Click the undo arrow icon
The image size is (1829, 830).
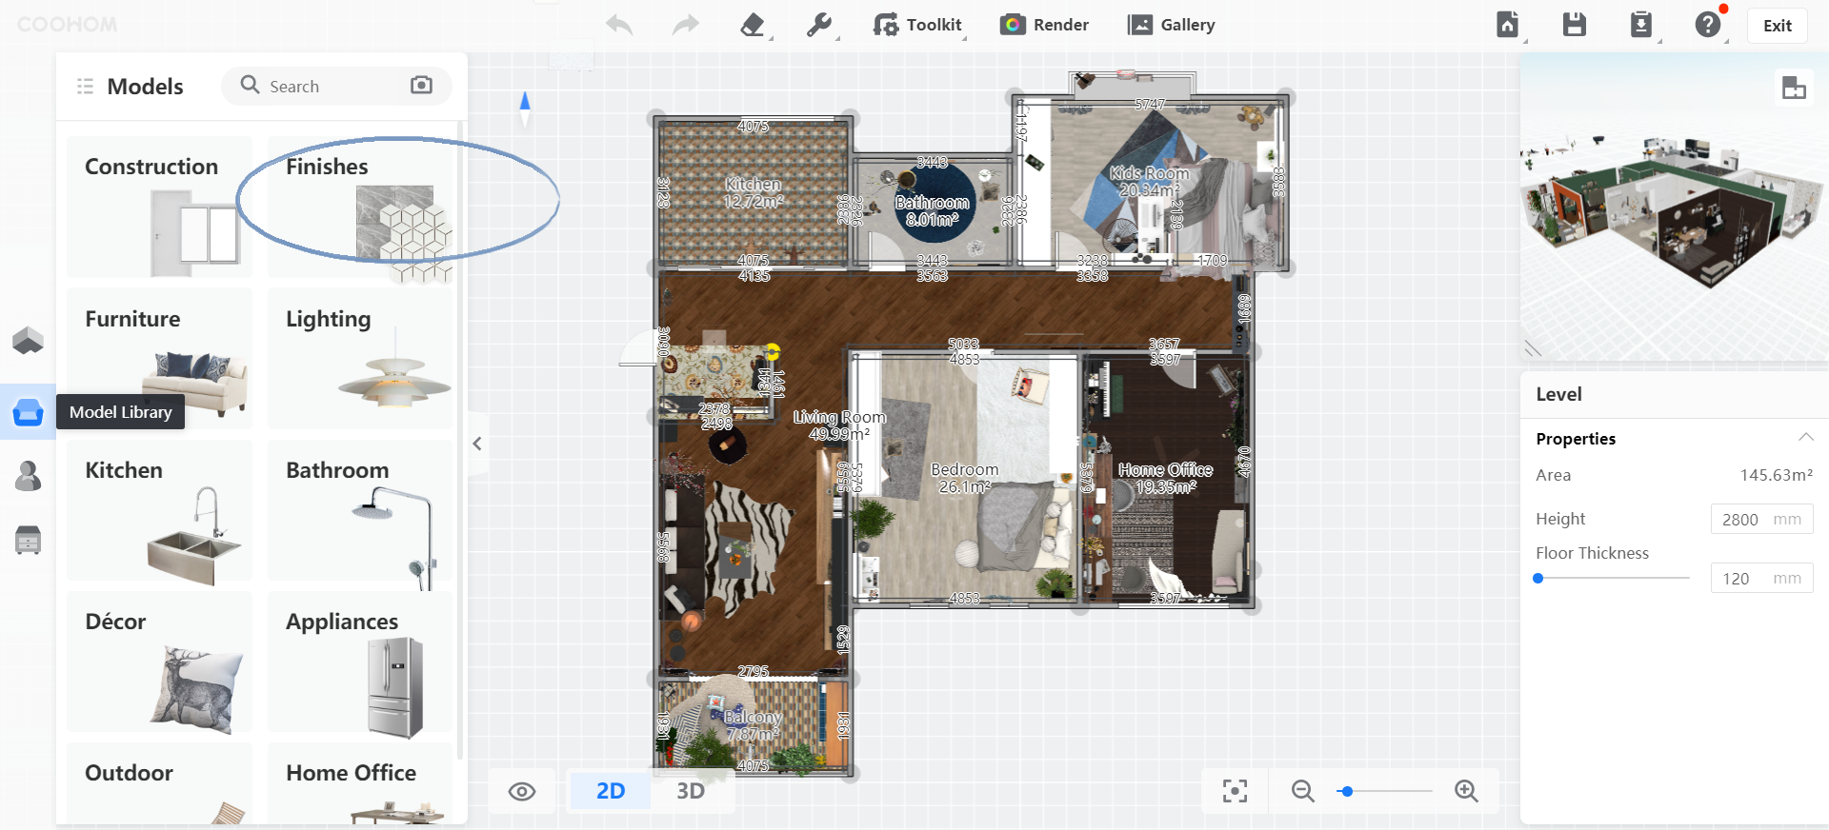[x=619, y=25]
